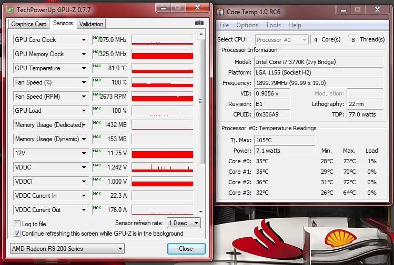Click the sensor list scrollbar thumb
This screenshot has height=265, width=394.
pos(200,101)
